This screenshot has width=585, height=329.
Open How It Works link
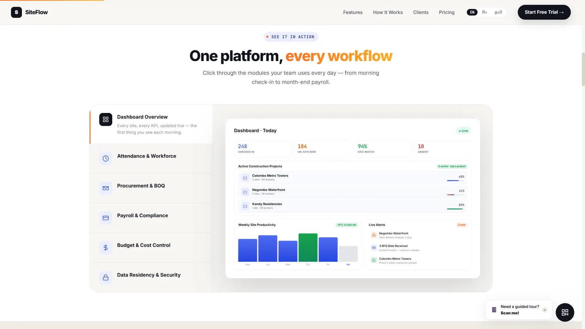click(x=388, y=12)
